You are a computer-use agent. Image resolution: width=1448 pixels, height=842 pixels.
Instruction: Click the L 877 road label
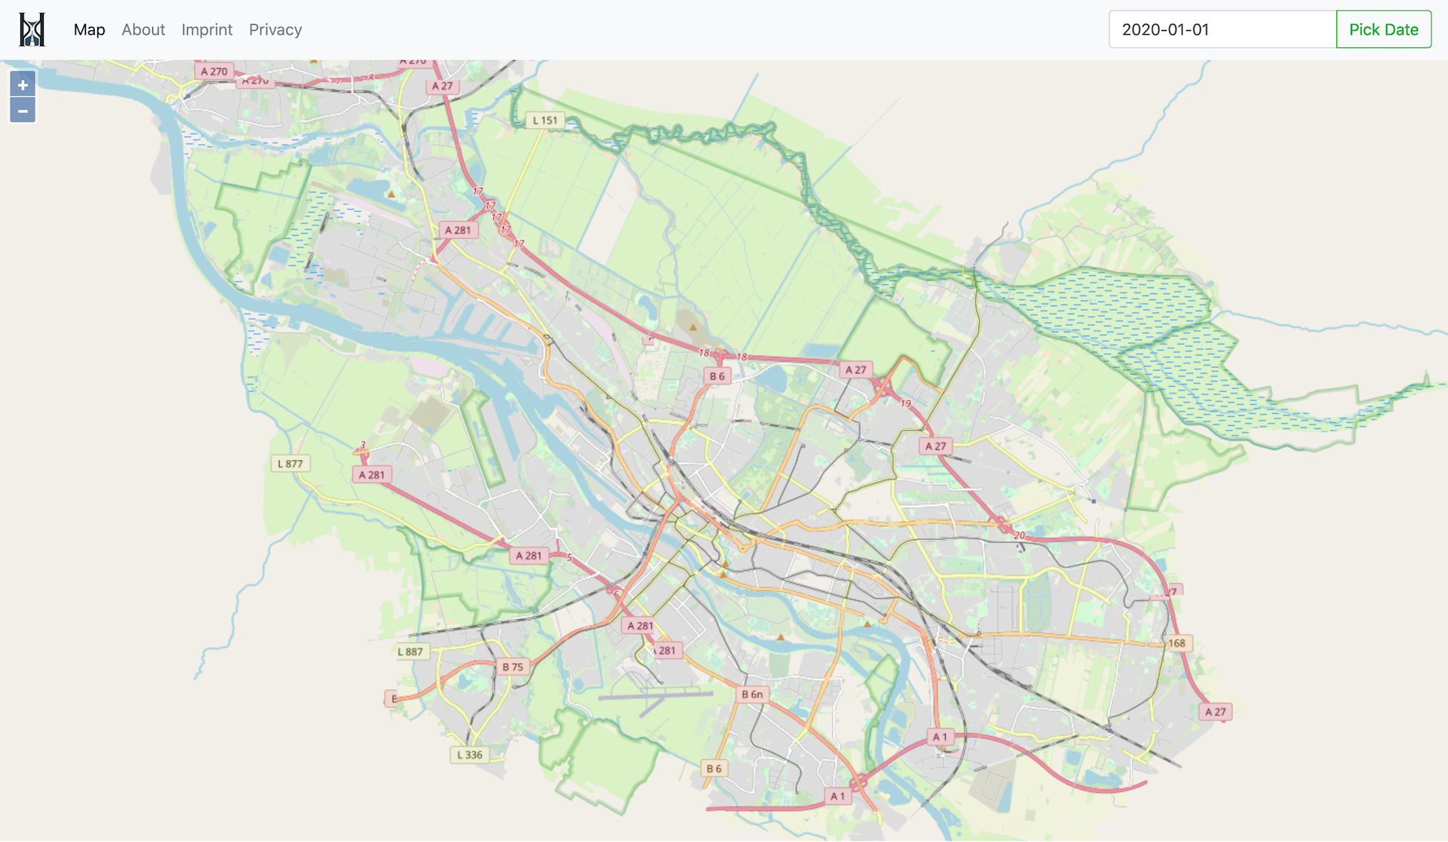pos(290,464)
